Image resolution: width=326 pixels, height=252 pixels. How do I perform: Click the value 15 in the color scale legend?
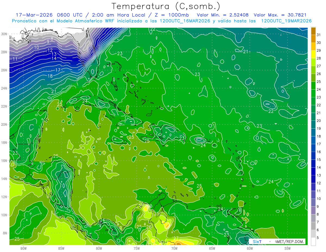pos(319,160)
